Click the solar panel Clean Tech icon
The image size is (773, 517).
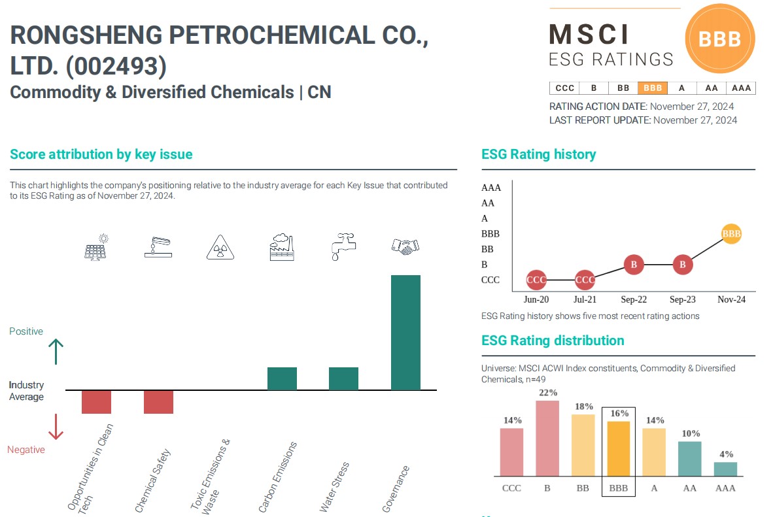[97, 248]
